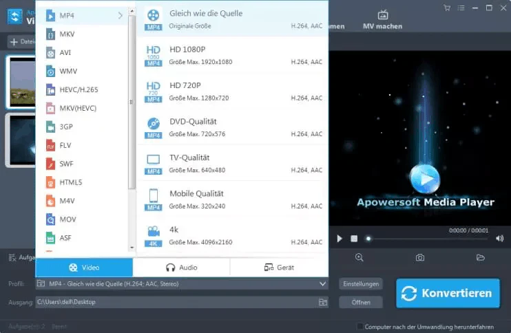The width and height of the screenshot is (511, 333).
Task: Pick MOV format icon
Action: click(50, 219)
